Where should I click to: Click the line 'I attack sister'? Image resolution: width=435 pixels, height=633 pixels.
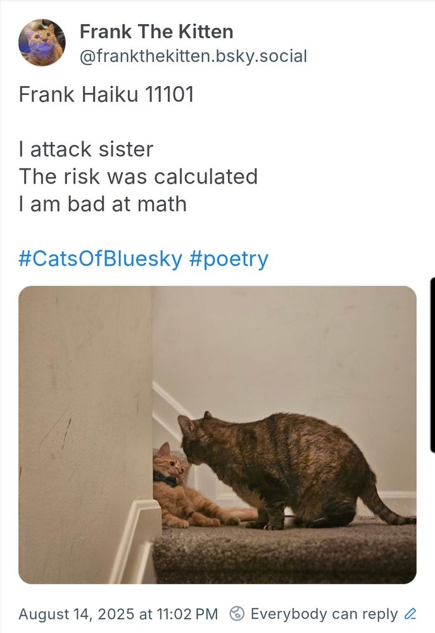(x=86, y=149)
